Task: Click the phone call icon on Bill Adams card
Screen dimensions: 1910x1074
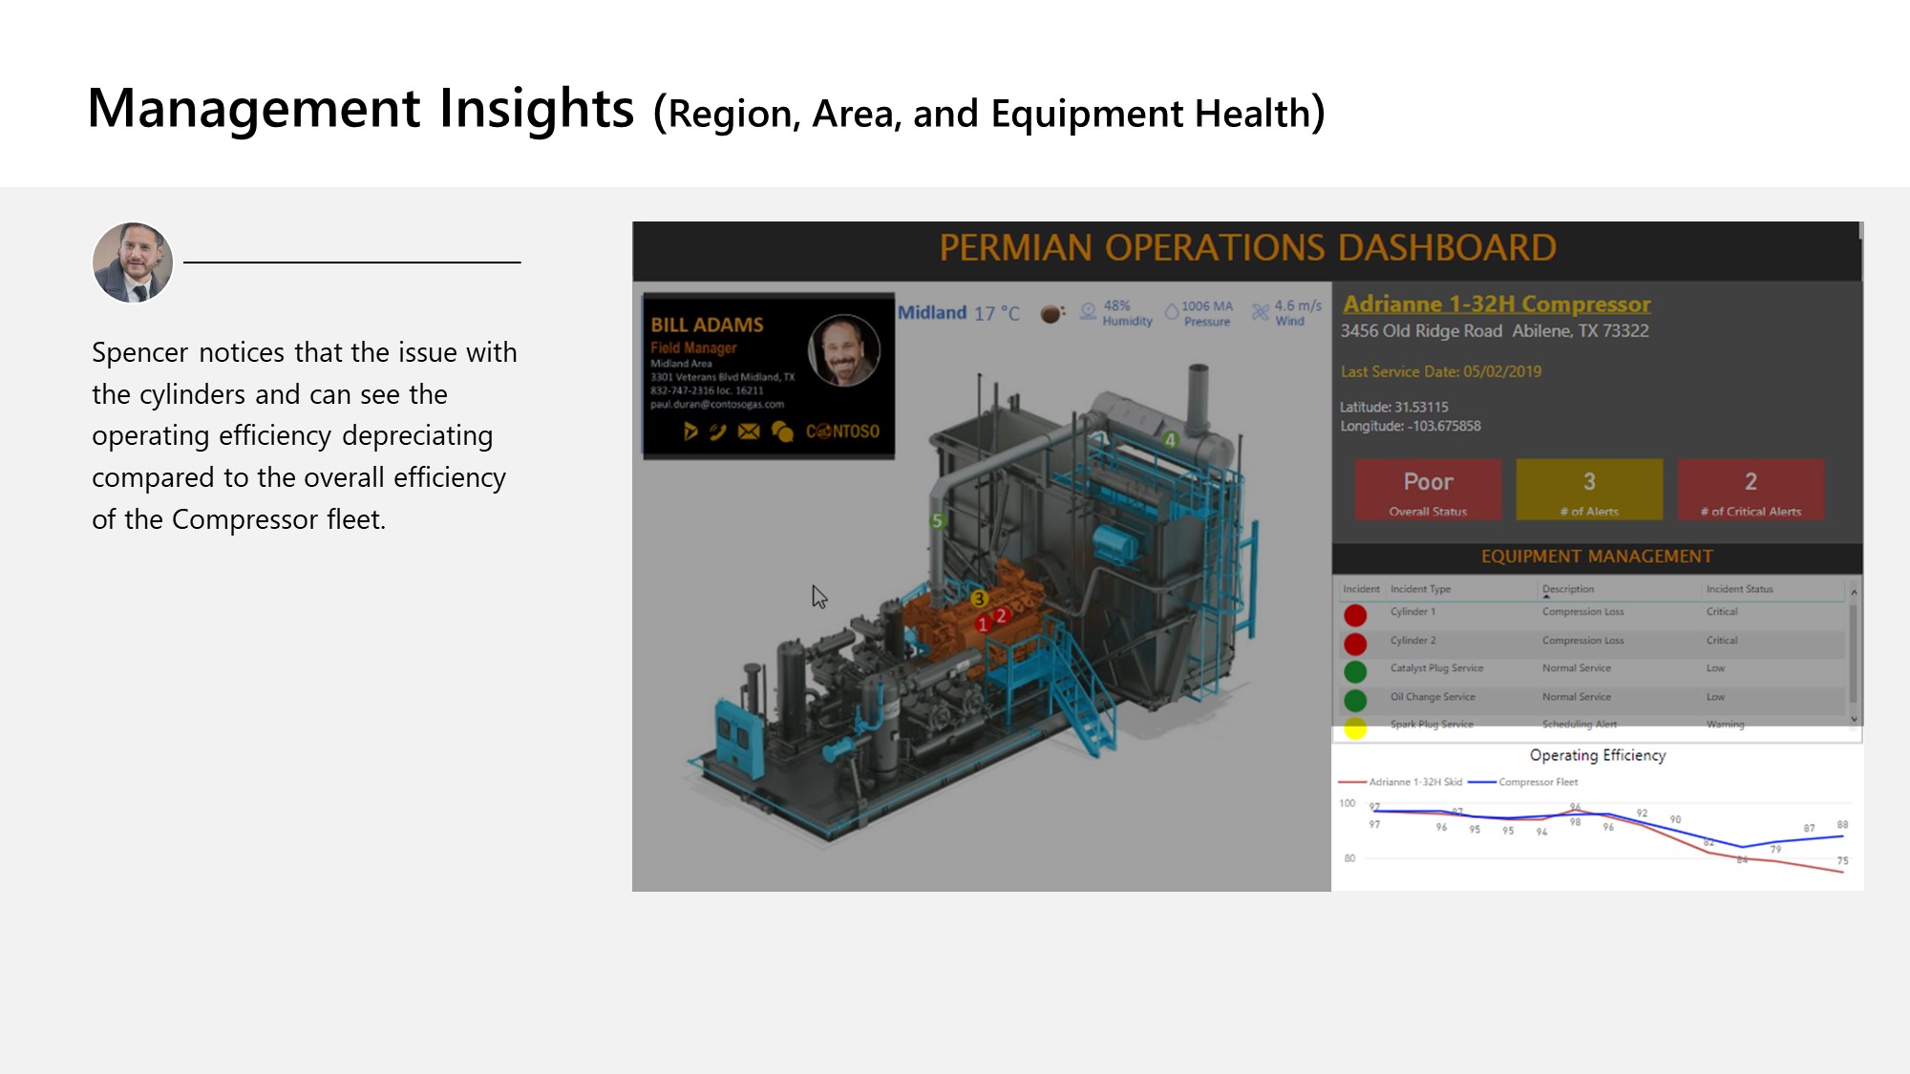Action: tap(718, 432)
